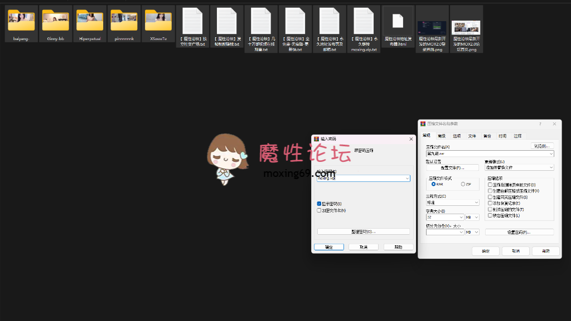Select the ZIP archive format radio button
The width and height of the screenshot is (571, 321).
(463, 184)
